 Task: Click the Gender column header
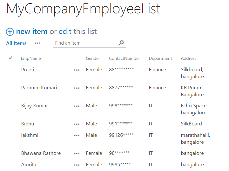pos(93,58)
